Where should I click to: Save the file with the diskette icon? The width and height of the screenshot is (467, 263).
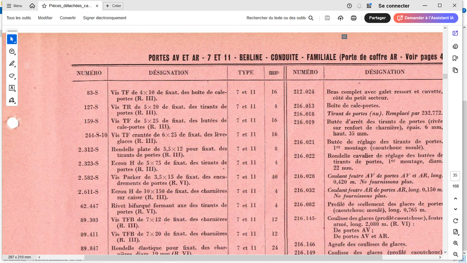[x=327, y=18]
